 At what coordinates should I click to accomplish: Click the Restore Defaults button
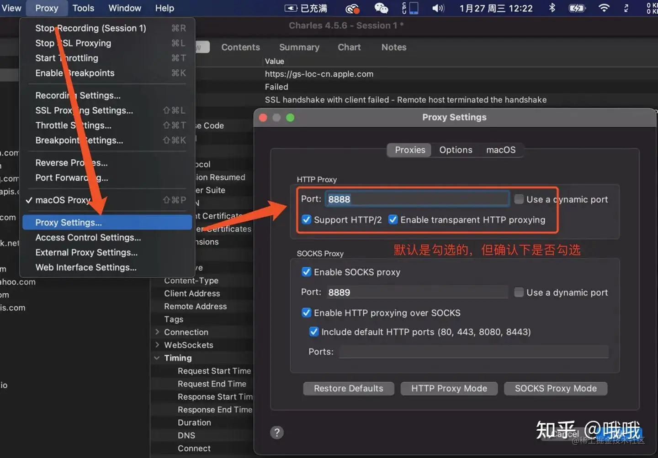(349, 389)
